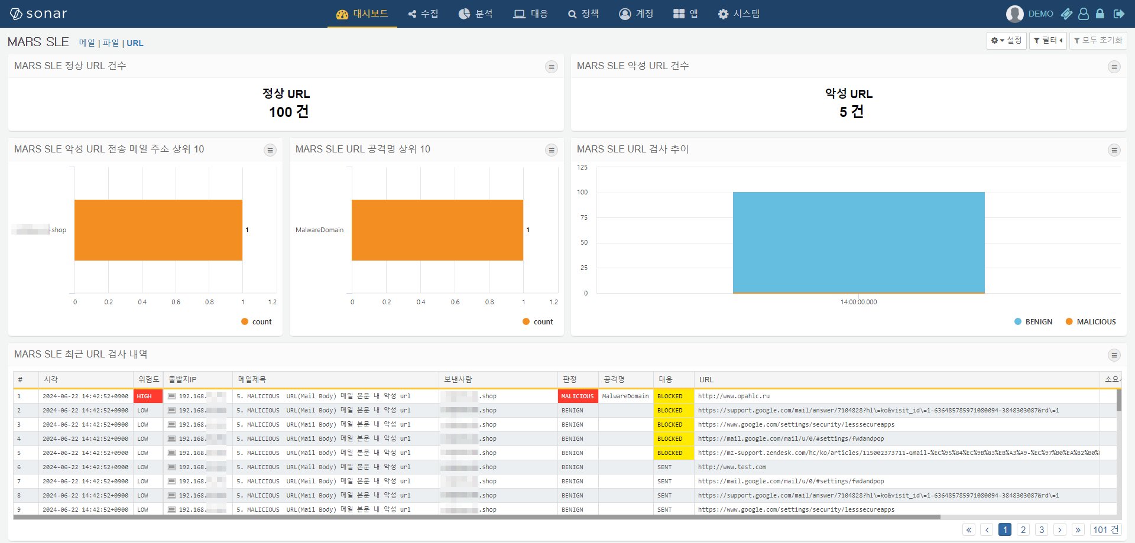
Task: Open menu for URL 검사 추이 panel
Action: pos(1114,150)
